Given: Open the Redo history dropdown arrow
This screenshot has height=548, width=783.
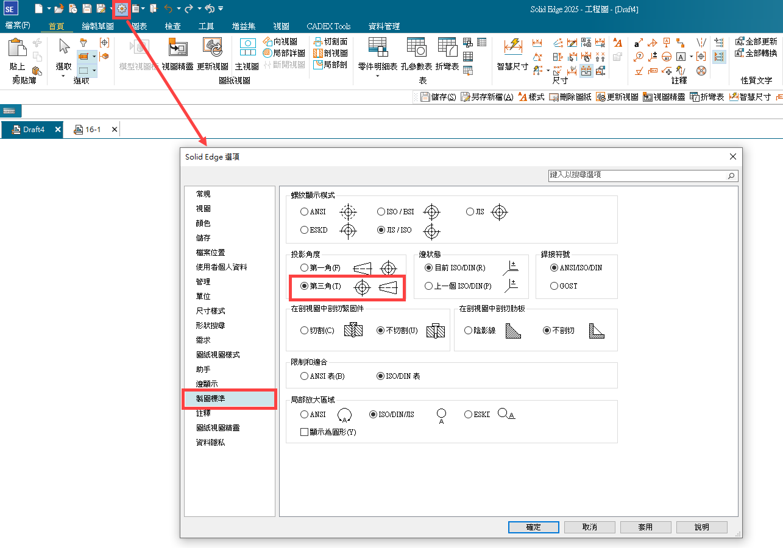Looking at the screenshot, I should point(199,9).
